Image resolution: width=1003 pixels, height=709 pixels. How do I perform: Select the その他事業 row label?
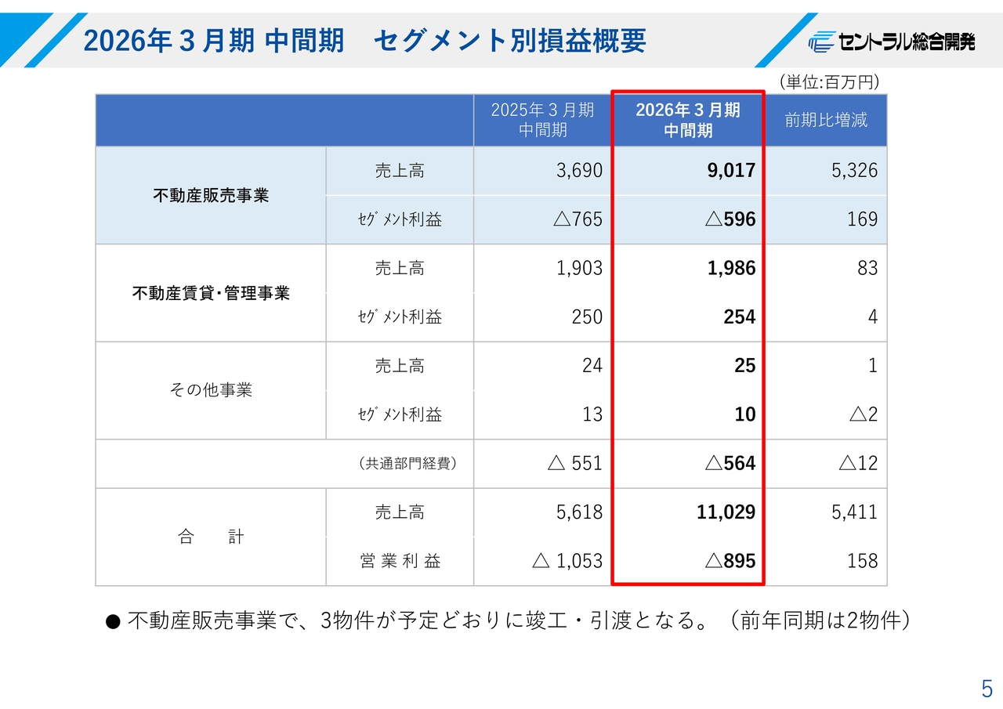211,390
